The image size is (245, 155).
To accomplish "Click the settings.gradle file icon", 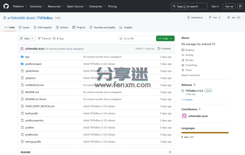I will [x=22, y=141].
